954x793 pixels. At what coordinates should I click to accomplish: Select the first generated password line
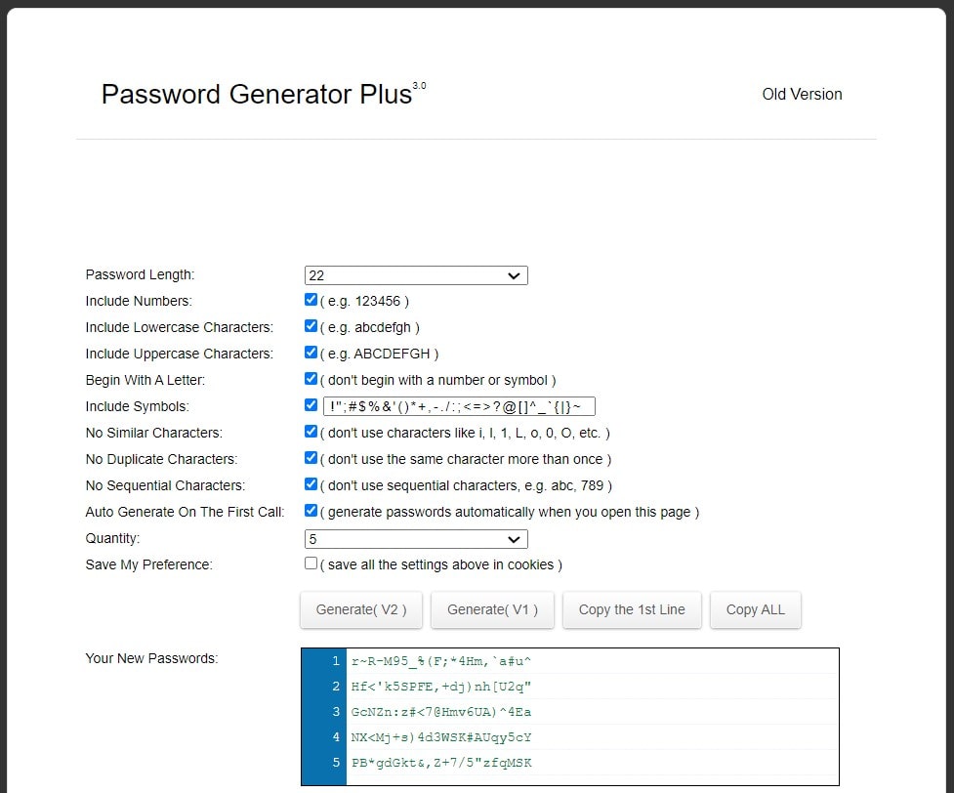point(441,661)
